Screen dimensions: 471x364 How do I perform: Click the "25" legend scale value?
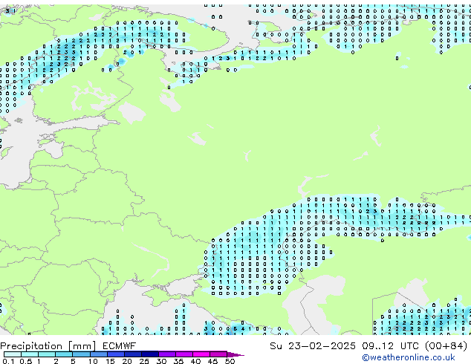click(x=144, y=361)
